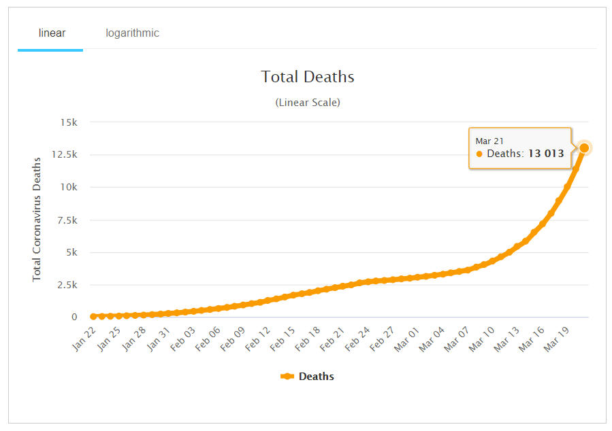Click the Total Coronavirus Deaths axis title
The image size is (612, 431).
coord(37,219)
